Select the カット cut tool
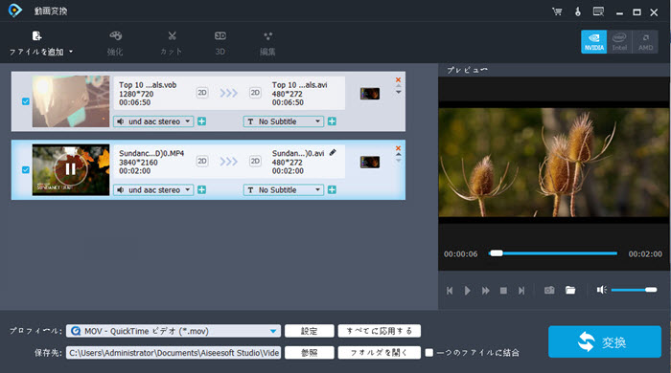 (x=172, y=43)
